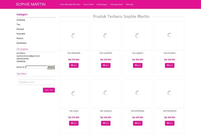Click the Produk Terbaru Sophie Martin heading
The height and width of the screenshot is (134, 201).
121,16
